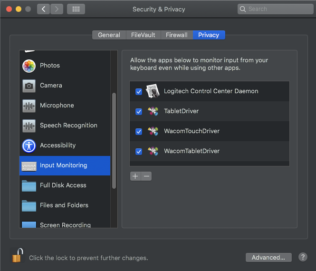316x271 pixels.
Task: Select the WacomTabletDriver name text
Action: click(192, 151)
